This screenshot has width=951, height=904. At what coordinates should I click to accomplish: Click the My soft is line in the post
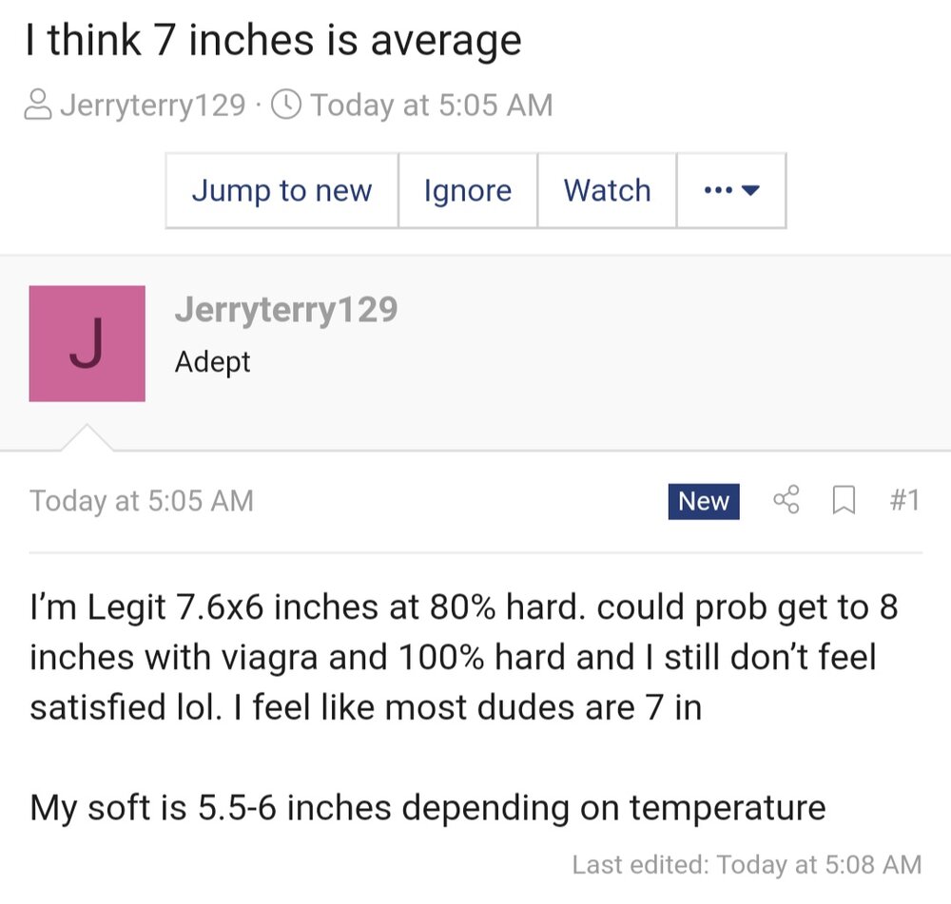[427, 808]
